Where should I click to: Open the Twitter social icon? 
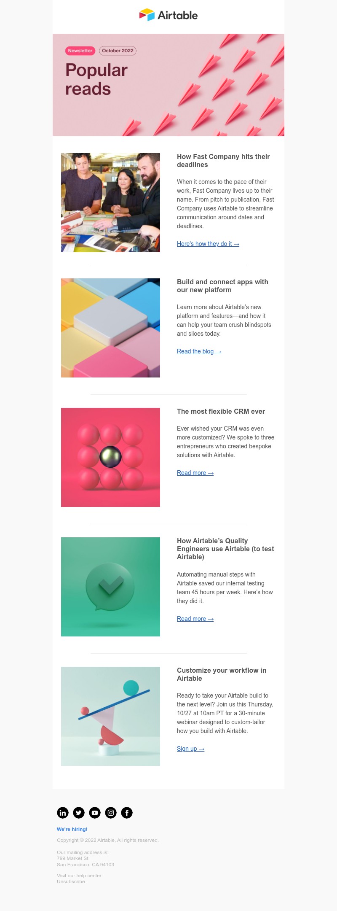79,813
